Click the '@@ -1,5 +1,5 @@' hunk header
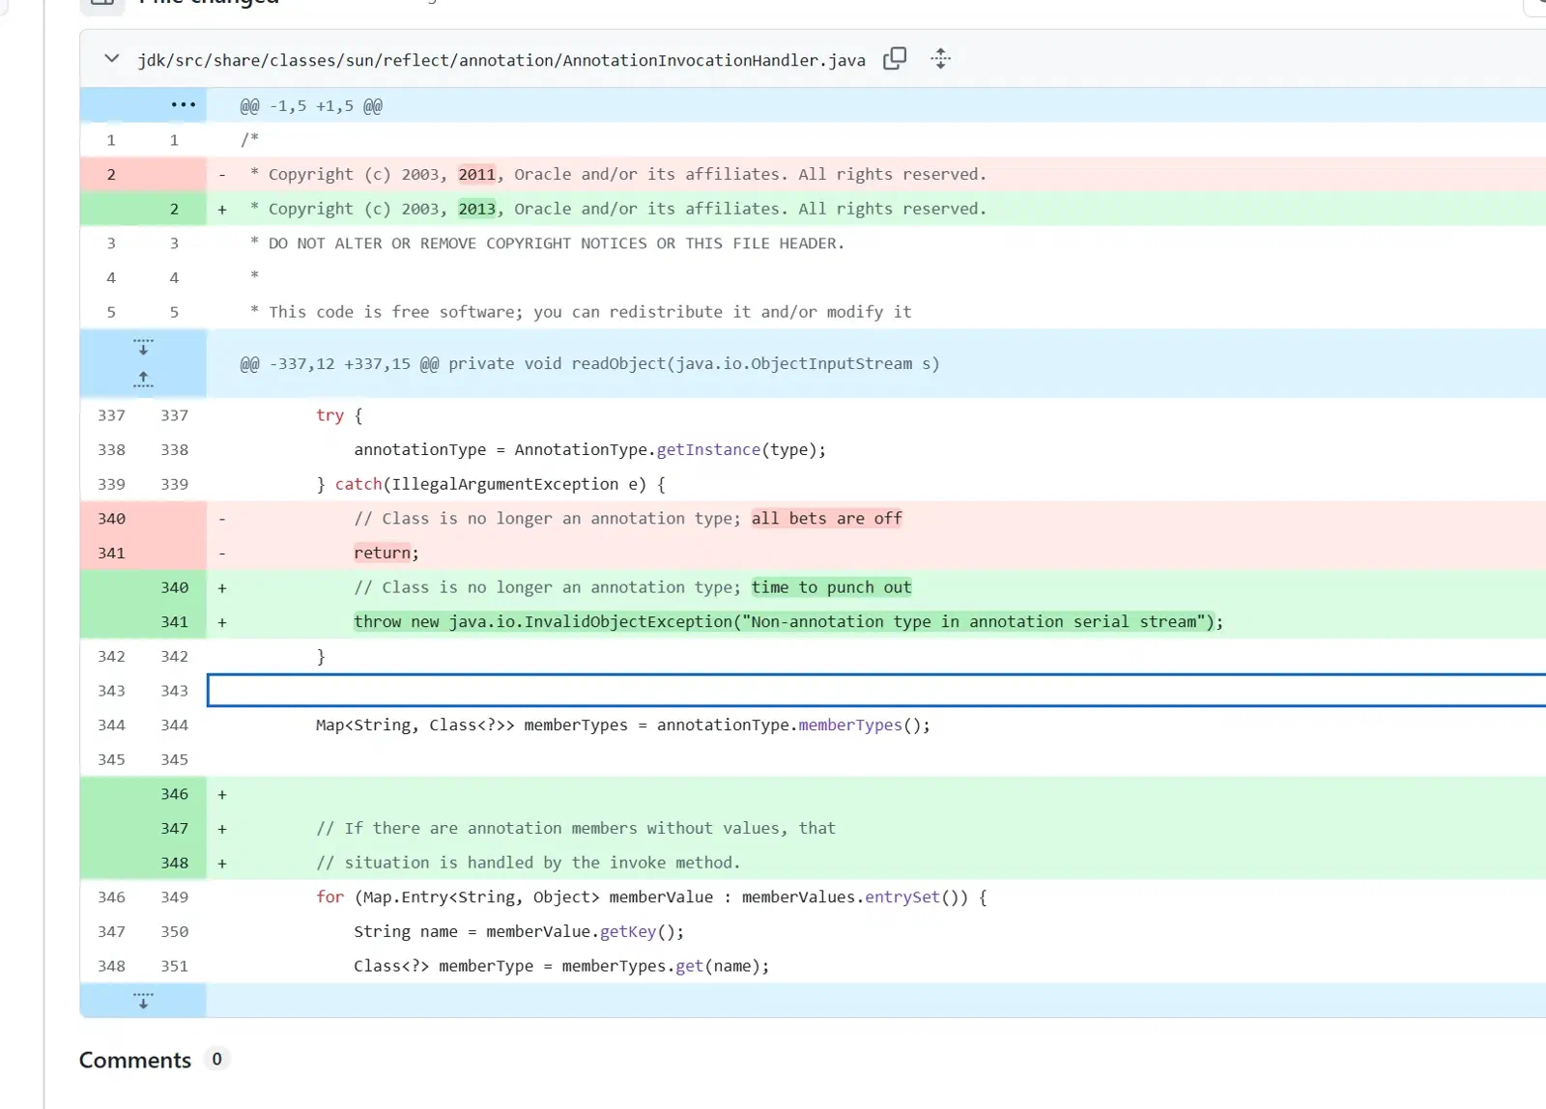This screenshot has width=1546, height=1109. [311, 106]
